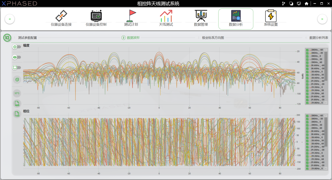The image size is (332, 180).
Task: Uncheck 28.6GHz_0 in phase legend
Action: pos(307,138)
